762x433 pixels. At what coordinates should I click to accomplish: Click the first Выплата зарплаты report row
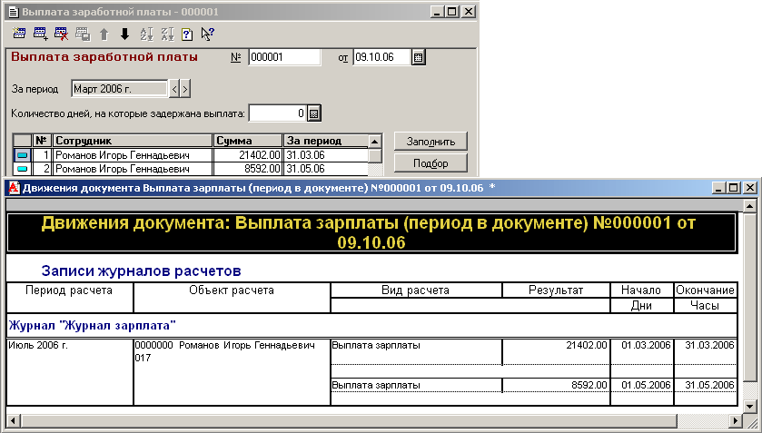point(416,351)
